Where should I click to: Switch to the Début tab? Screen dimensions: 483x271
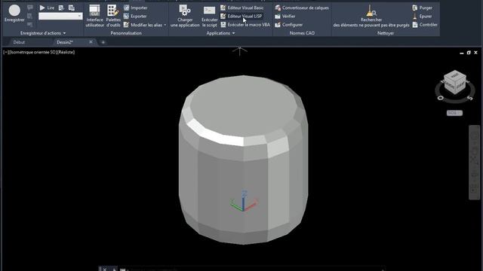(x=19, y=42)
